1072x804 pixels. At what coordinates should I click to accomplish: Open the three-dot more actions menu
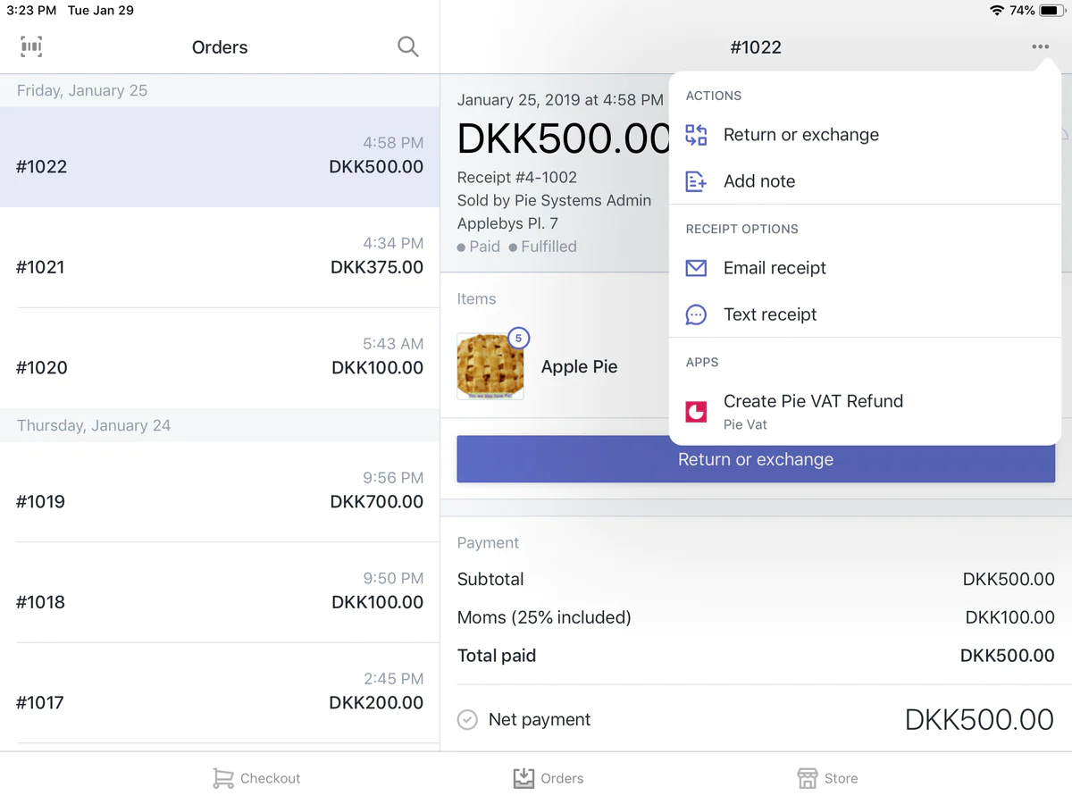[1040, 47]
